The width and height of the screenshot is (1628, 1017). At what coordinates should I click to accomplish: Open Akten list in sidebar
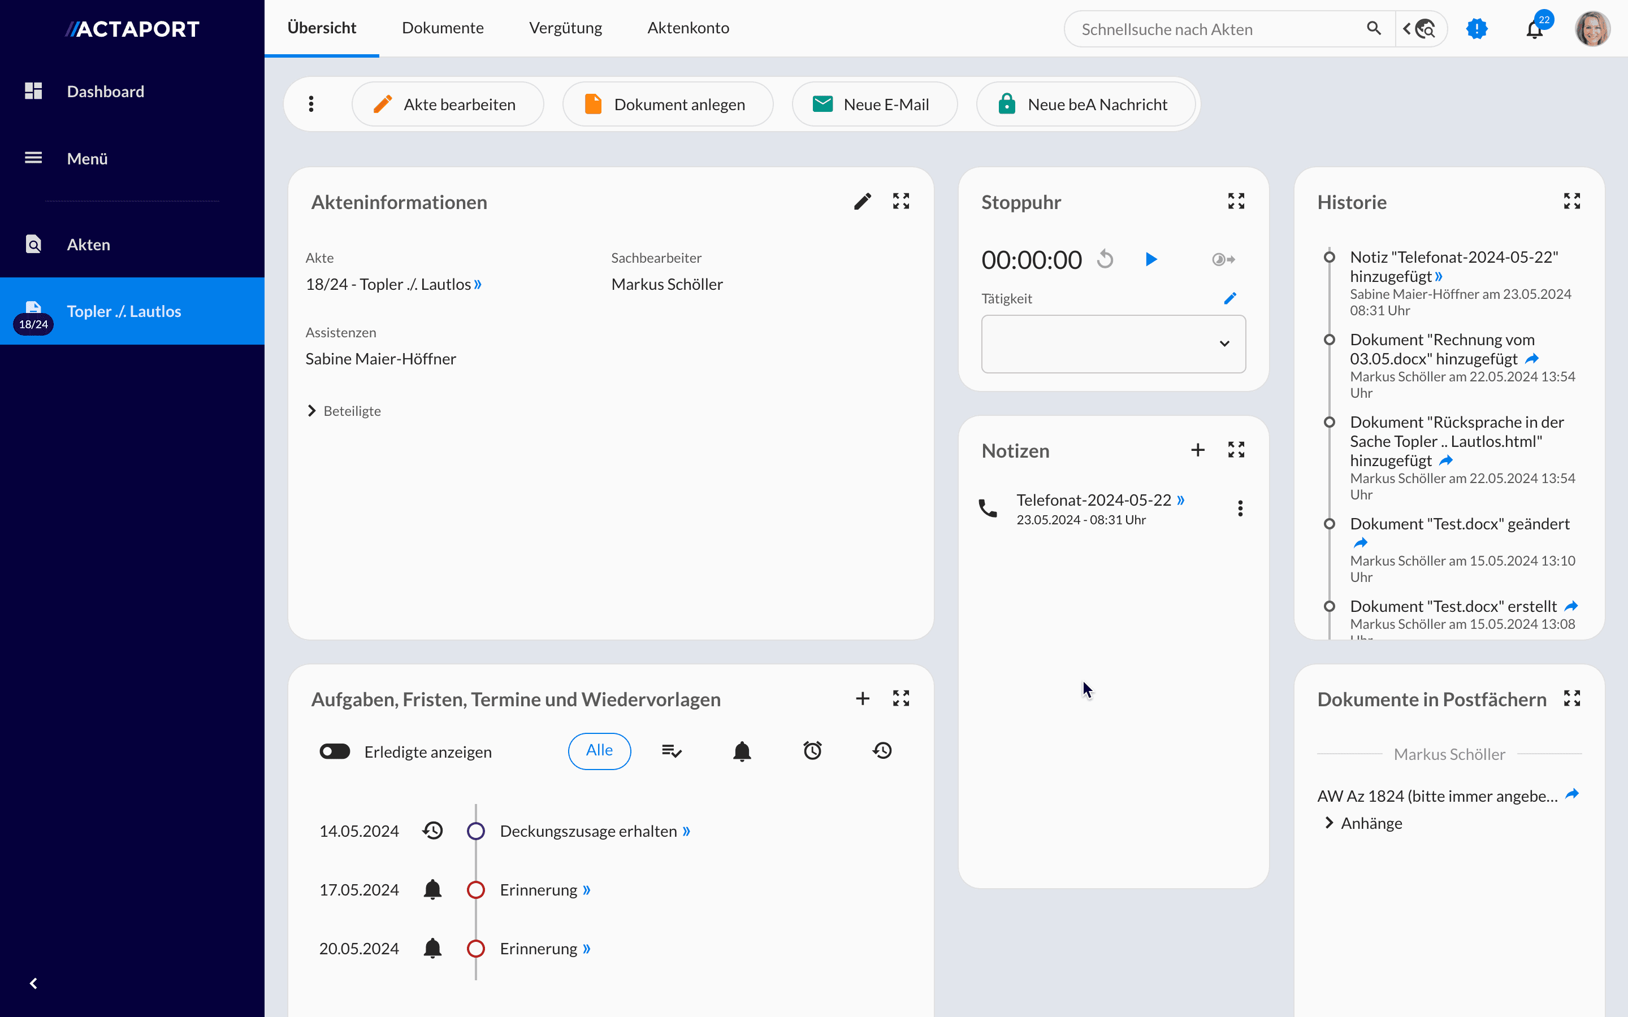coord(132,244)
